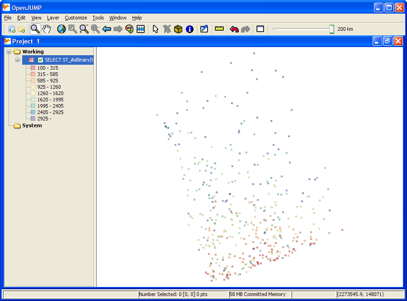Click the 1995 - 2405 color swatch
407x301 pixels.
point(33,106)
